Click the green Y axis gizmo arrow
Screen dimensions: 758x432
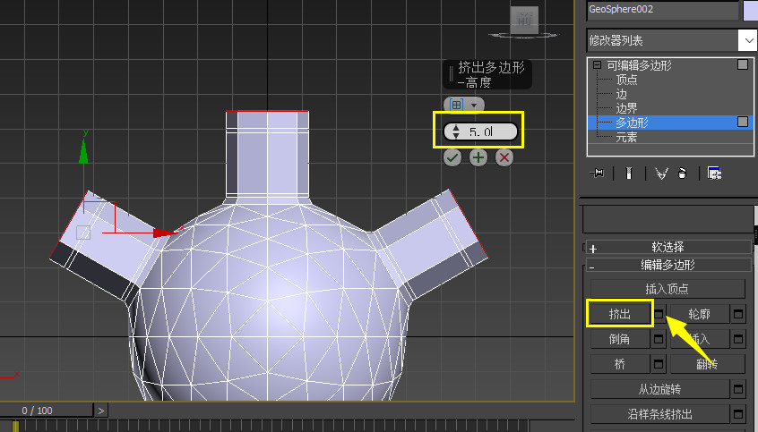83,150
